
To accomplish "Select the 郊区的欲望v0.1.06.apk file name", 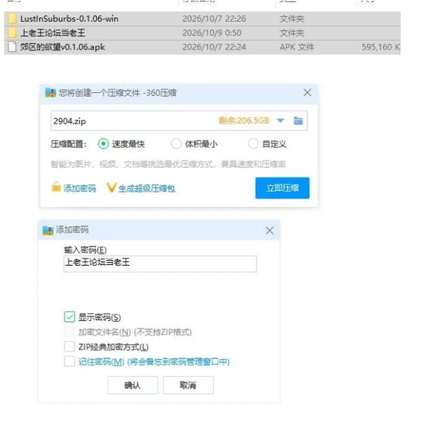I will click(x=63, y=47).
